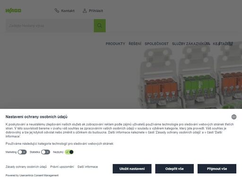This screenshot has height=181, width=242.
Task: Click the WAGO logo
Action: pyautogui.click(x=13, y=11)
